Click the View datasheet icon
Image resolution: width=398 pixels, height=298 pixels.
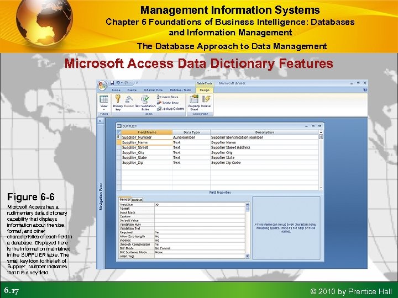[x=104, y=99]
